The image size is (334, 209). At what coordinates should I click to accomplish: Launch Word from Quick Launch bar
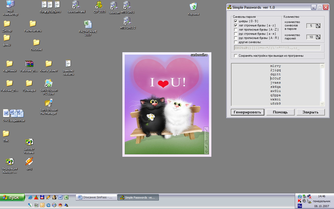click(60, 198)
